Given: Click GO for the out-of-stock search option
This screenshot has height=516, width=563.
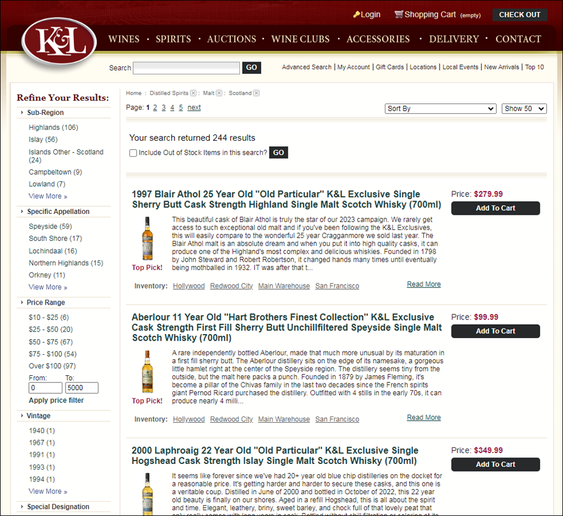Looking at the screenshot, I should pyautogui.click(x=278, y=153).
